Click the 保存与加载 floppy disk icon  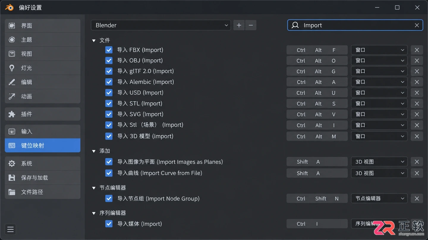(x=12, y=178)
